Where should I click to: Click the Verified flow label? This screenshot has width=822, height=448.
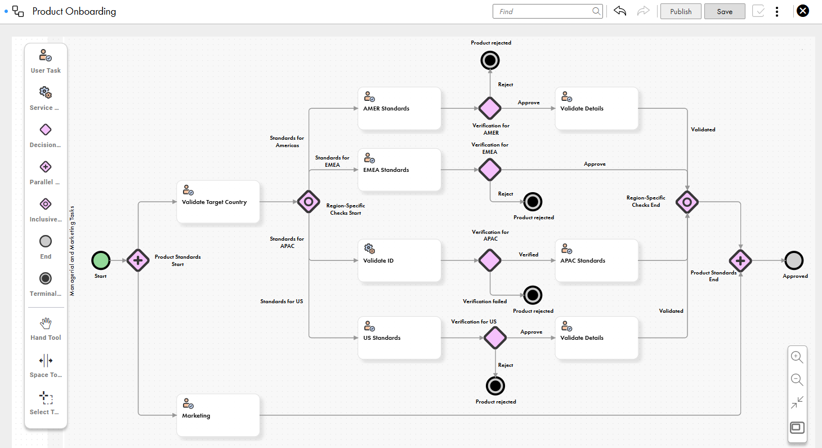pos(528,255)
